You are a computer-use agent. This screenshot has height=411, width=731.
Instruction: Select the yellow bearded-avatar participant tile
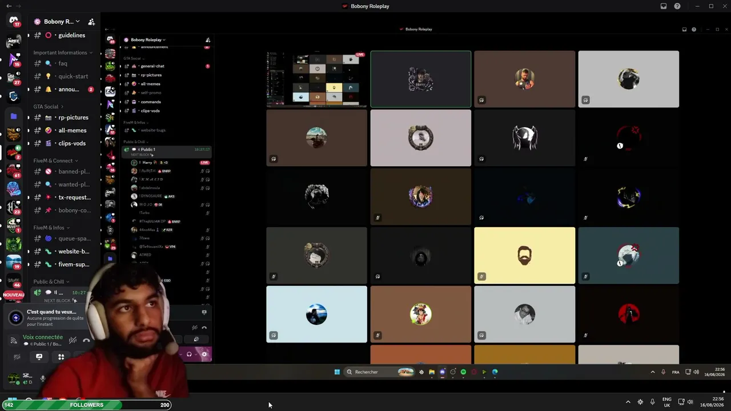(x=525, y=255)
